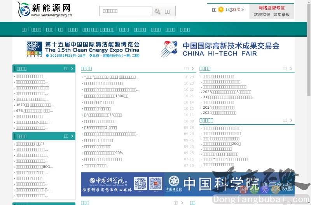Open the headline containing '73'
The image size is (311, 205).
pos(103,115)
